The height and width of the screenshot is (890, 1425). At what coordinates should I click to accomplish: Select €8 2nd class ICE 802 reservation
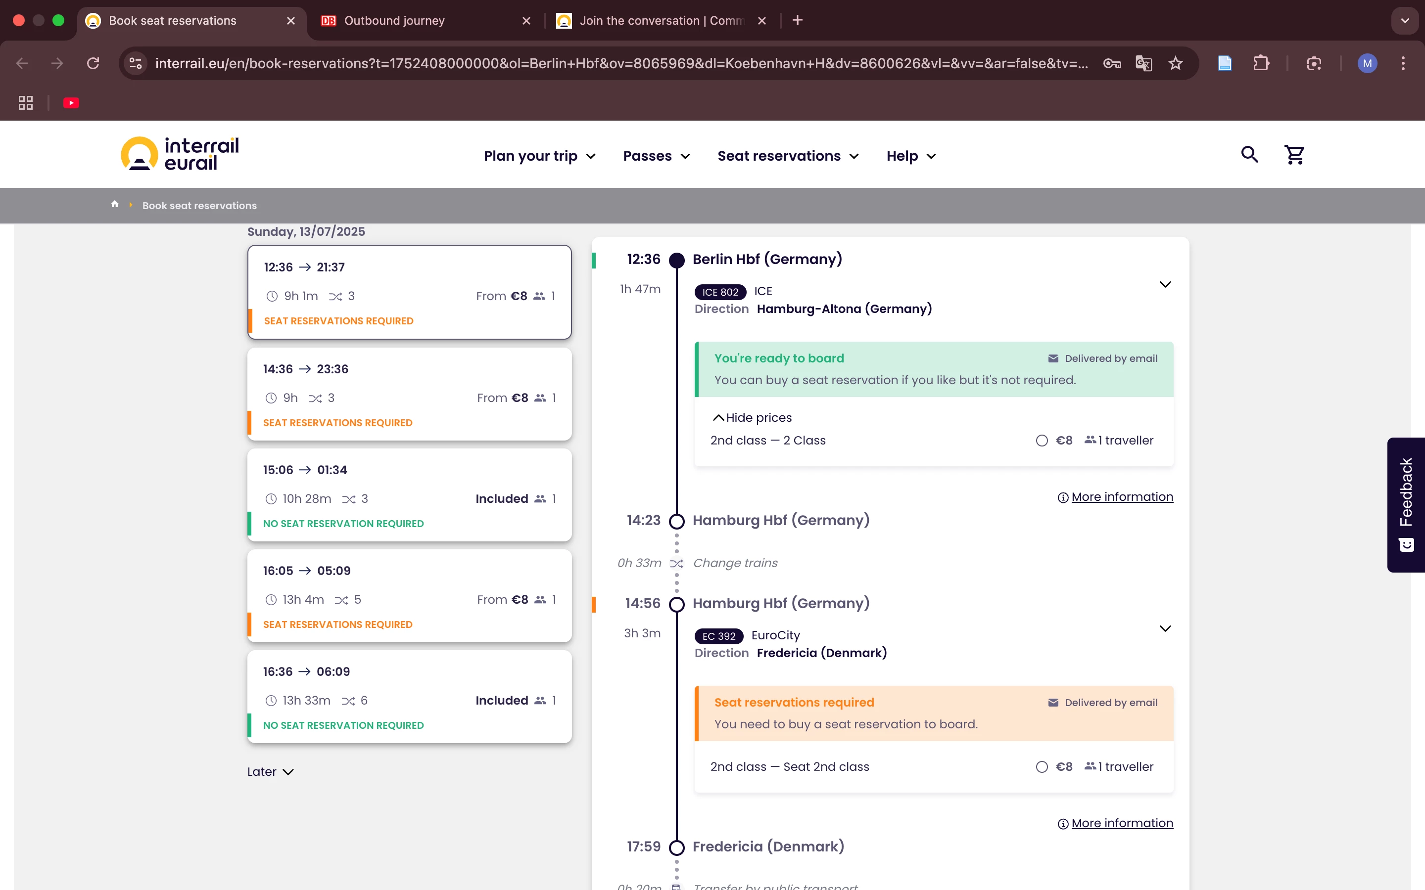(x=1042, y=440)
